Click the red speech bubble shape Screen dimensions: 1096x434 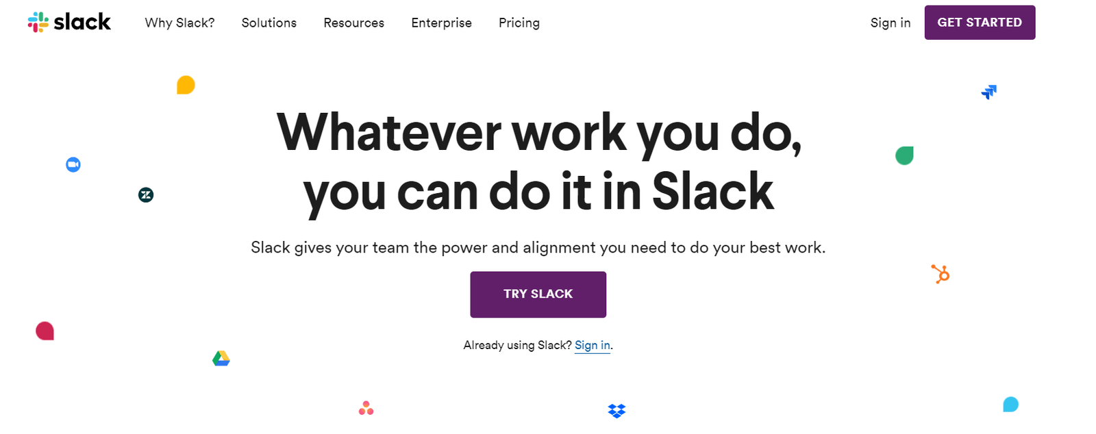45,331
